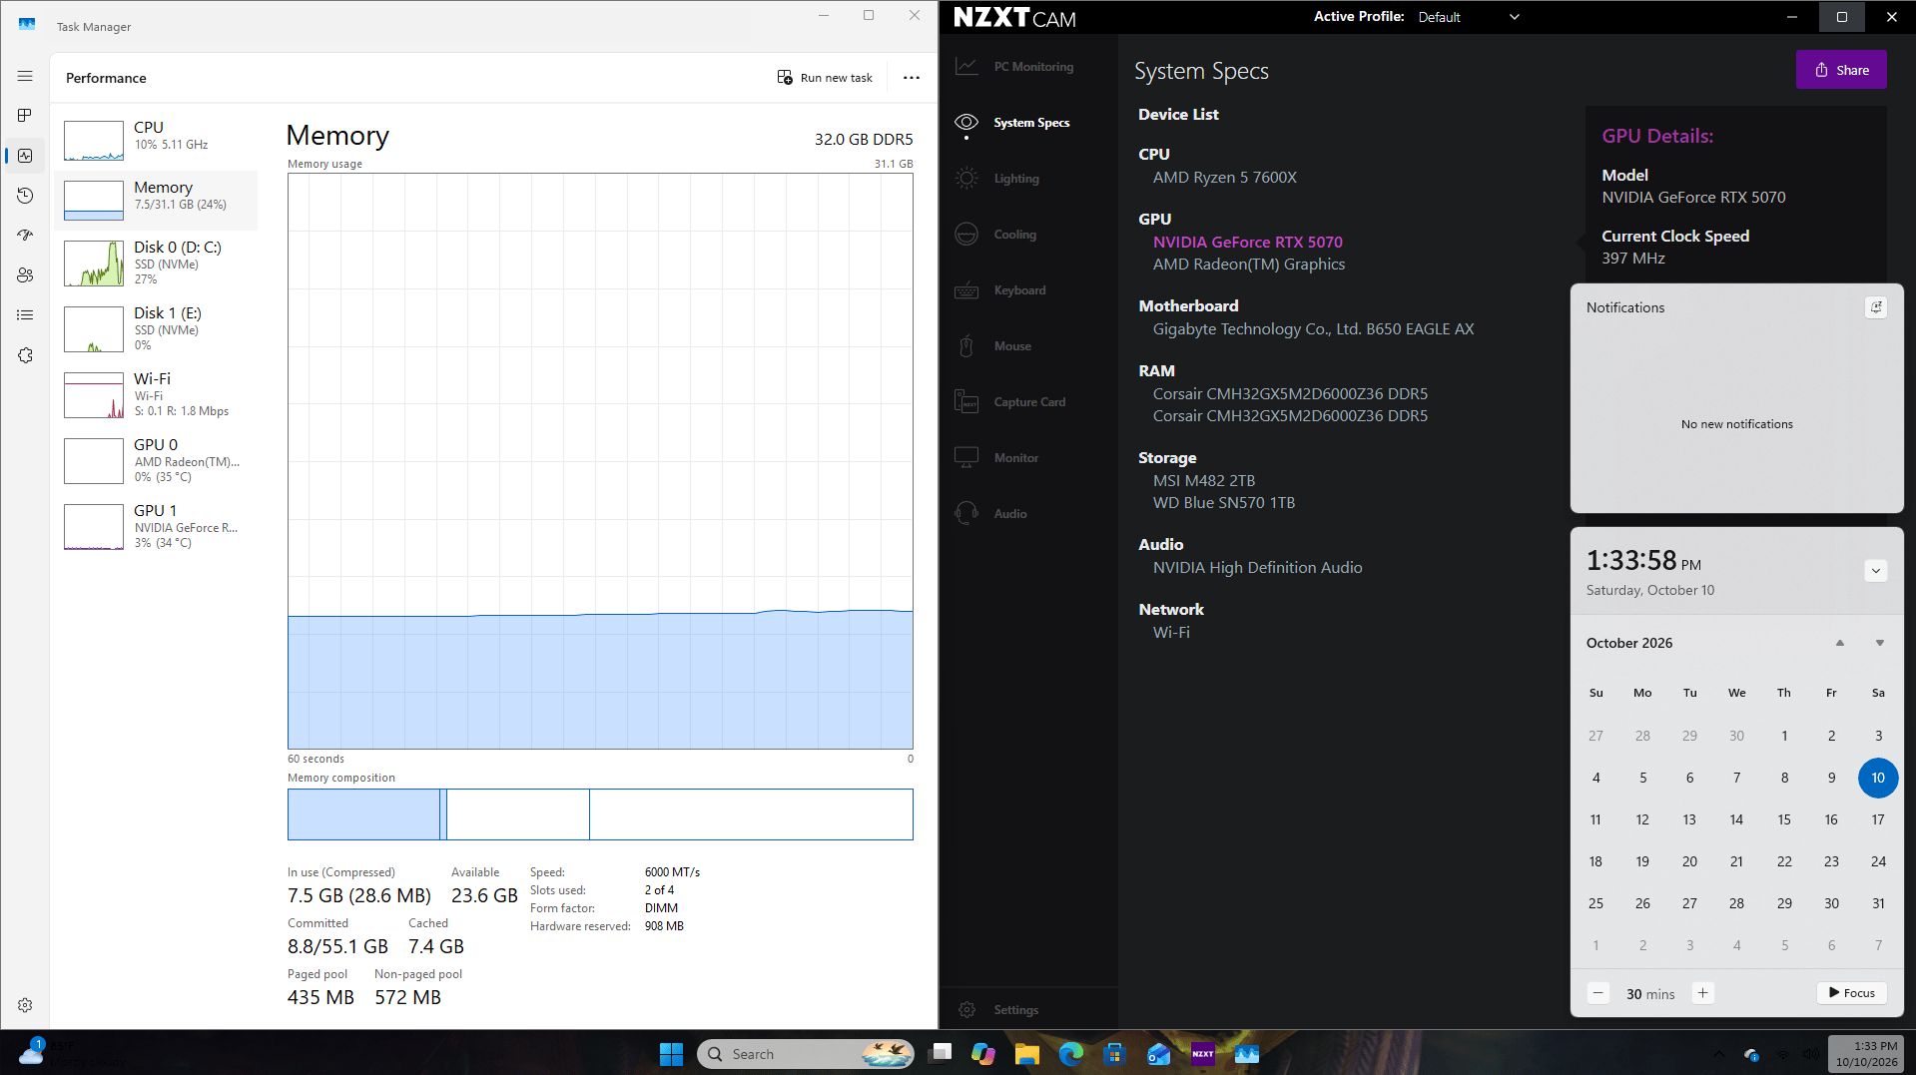Open notification settings icon in Notifications panel
1916x1075 pixels.
tap(1875, 307)
